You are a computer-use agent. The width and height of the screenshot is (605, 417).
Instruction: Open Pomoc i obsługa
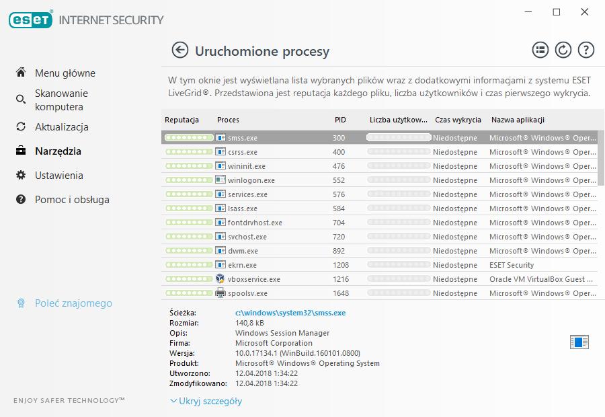click(x=72, y=200)
